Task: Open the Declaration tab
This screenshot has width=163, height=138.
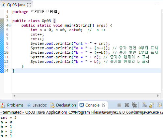Action: point(63,105)
